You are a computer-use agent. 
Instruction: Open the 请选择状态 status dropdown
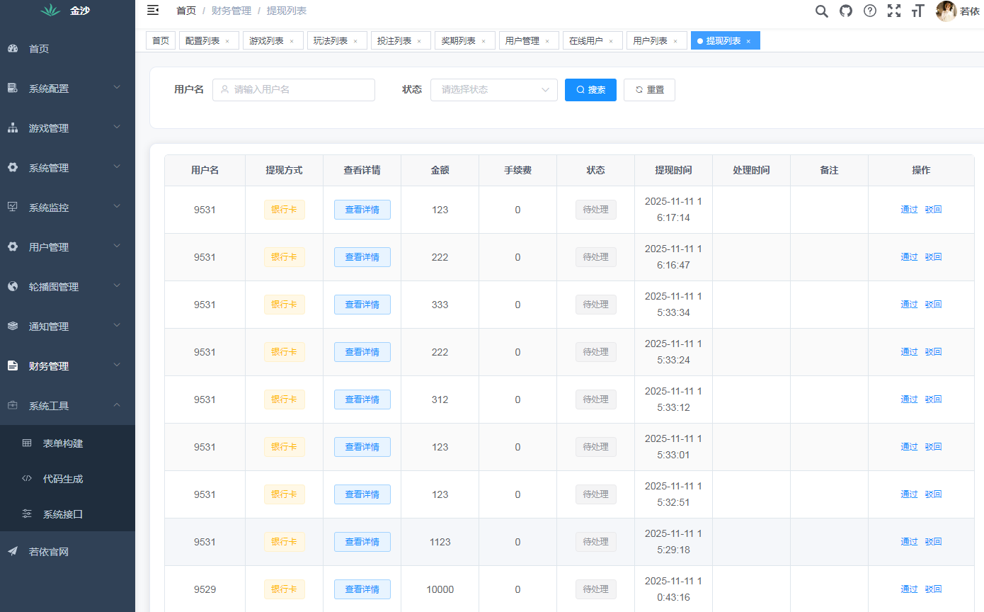coord(493,90)
